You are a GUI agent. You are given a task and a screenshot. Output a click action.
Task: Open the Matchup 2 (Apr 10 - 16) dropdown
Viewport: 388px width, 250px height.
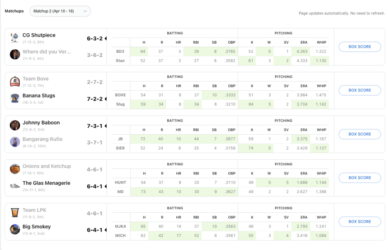[60, 11]
